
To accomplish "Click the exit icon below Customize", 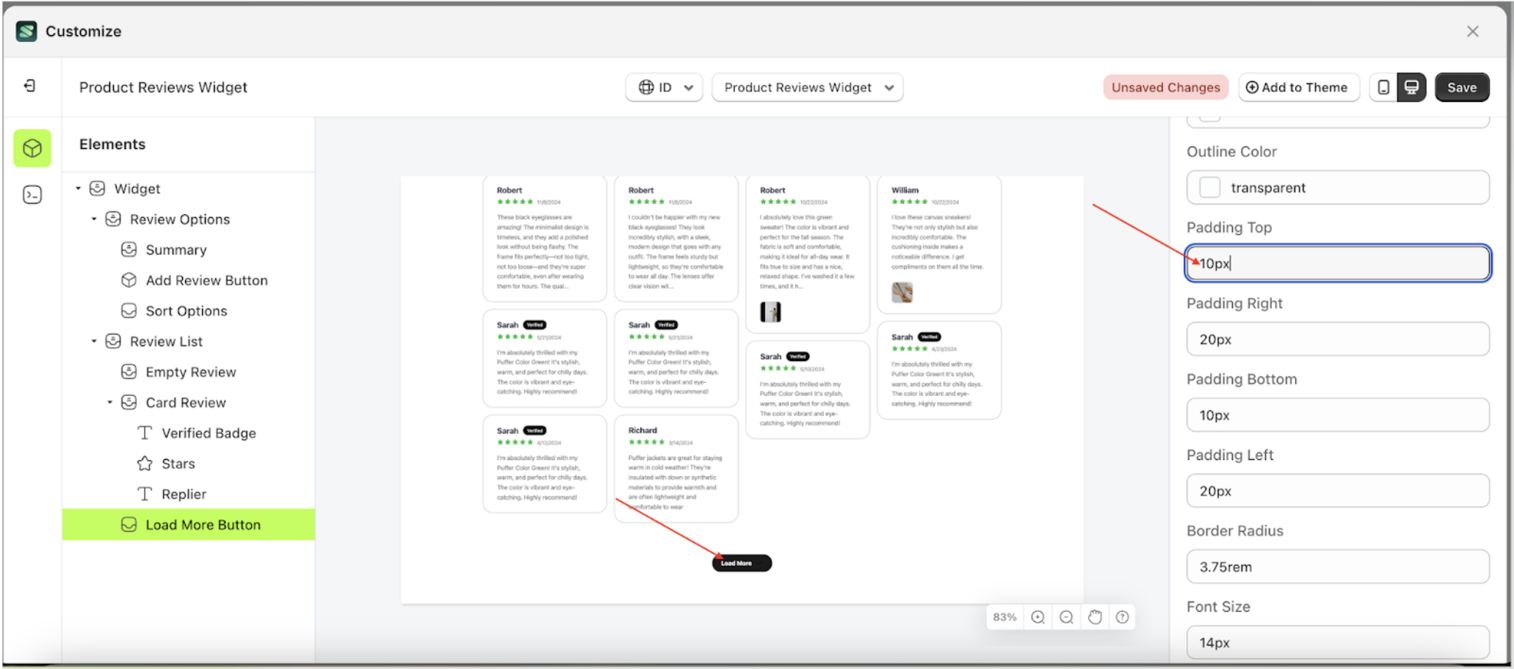I will (x=29, y=86).
